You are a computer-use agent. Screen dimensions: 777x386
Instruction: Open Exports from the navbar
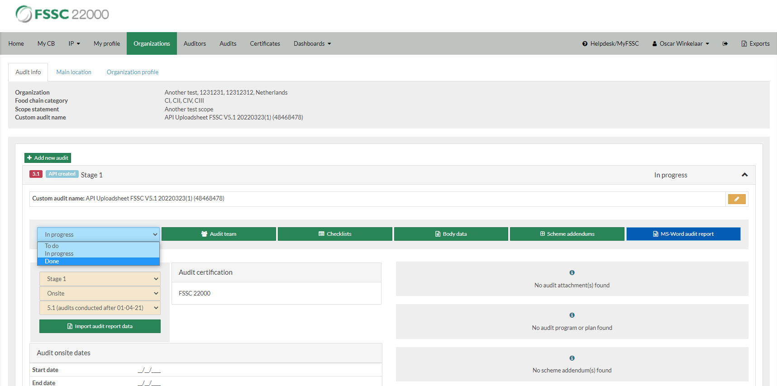click(x=755, y=44)
